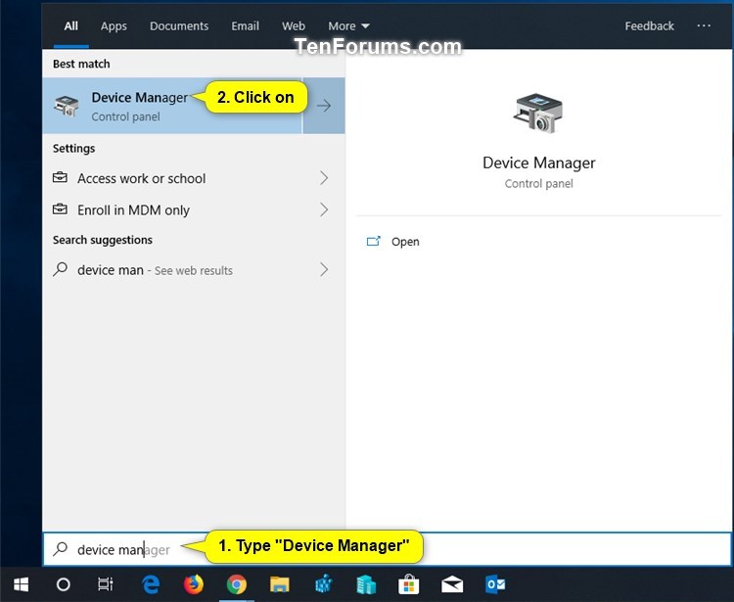This screenshot has width=734, height=602.
Task: Select device man See web results
Action: pyautogui.click(x=194, y=269)
